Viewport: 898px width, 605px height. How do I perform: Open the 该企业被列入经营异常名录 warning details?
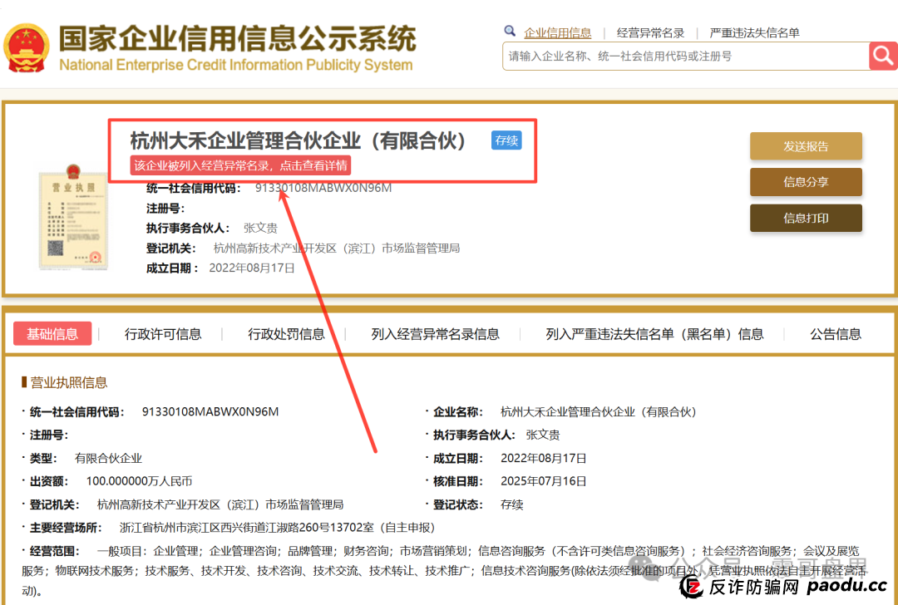pos(238,165)
